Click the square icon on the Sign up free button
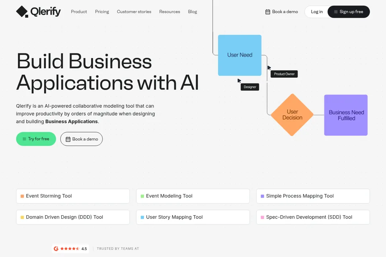Viewport: 386px width, 257px height. (336, 12)
